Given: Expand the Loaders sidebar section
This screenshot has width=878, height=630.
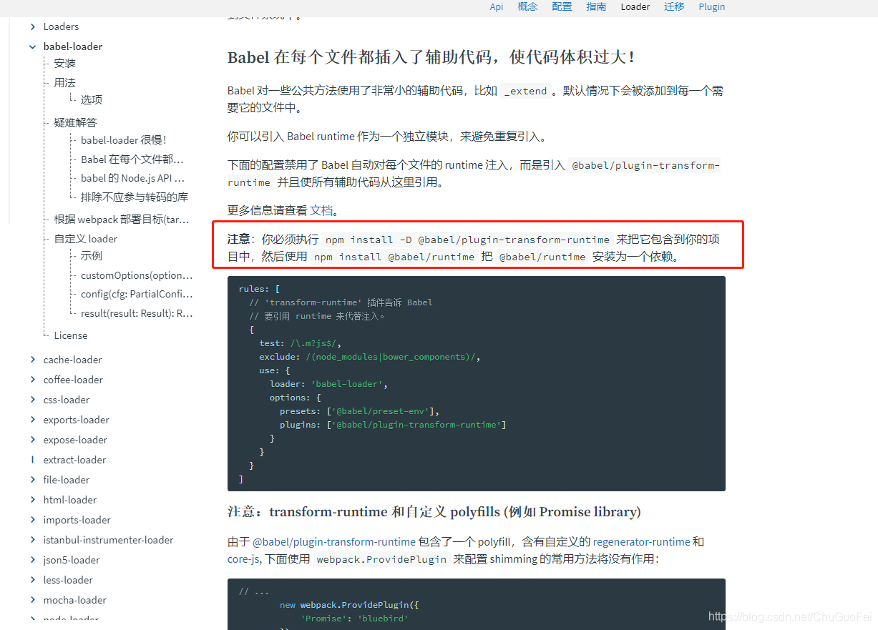Looking at the screenshot, I should (x=33, y=26).
